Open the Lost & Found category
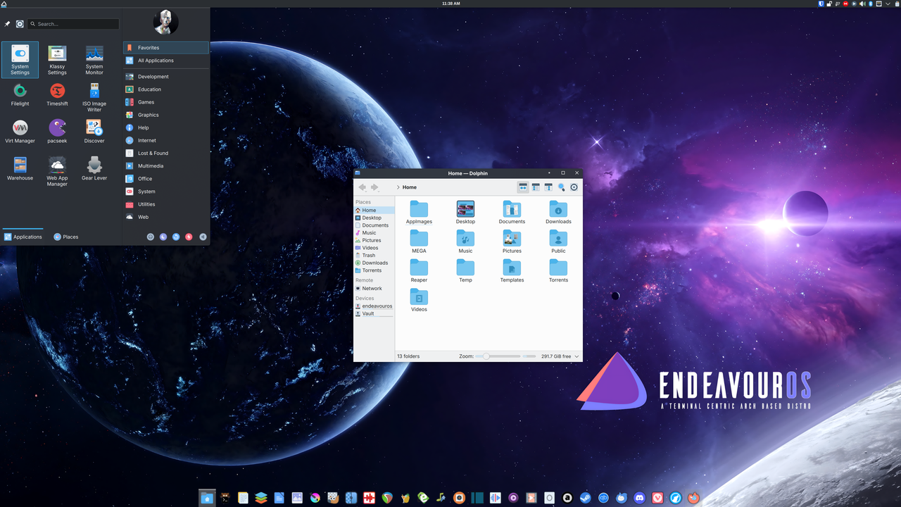The width and height of the screenshot is (901, 507). [166, 153]
